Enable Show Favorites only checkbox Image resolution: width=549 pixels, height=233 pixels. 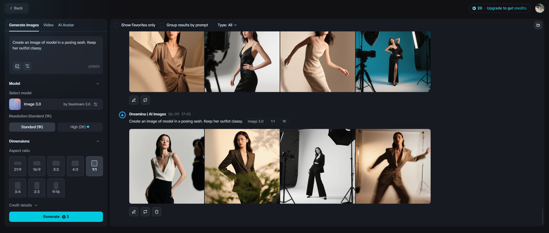click(117, 25)
